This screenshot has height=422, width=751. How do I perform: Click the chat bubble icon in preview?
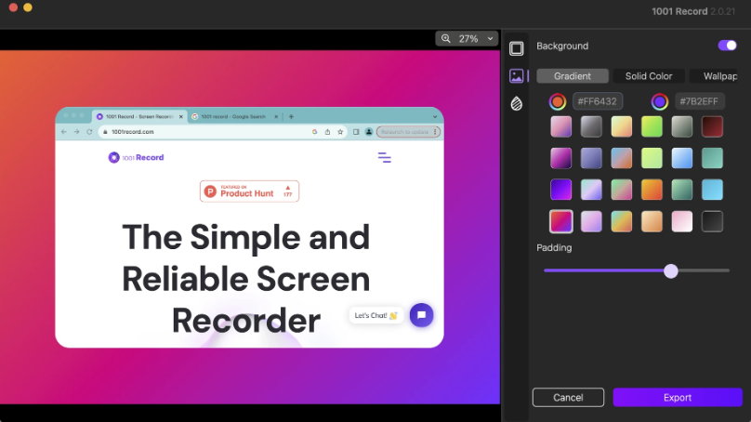click(x=421, y=315)
